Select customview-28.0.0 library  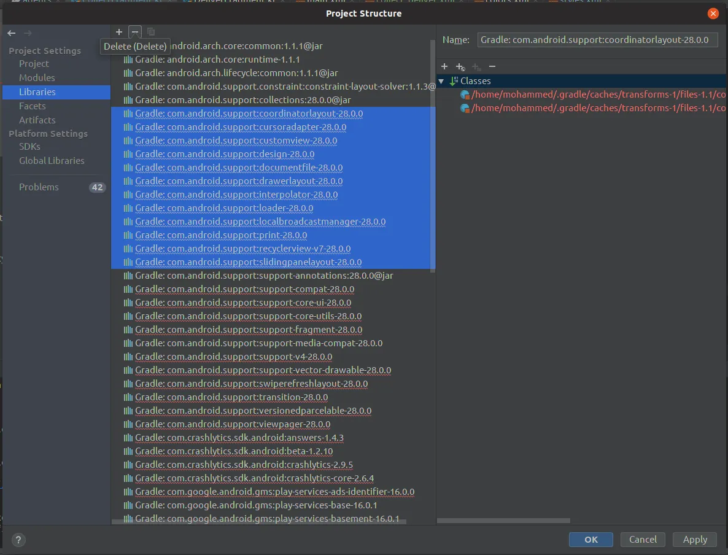click(x=273, y=140)
